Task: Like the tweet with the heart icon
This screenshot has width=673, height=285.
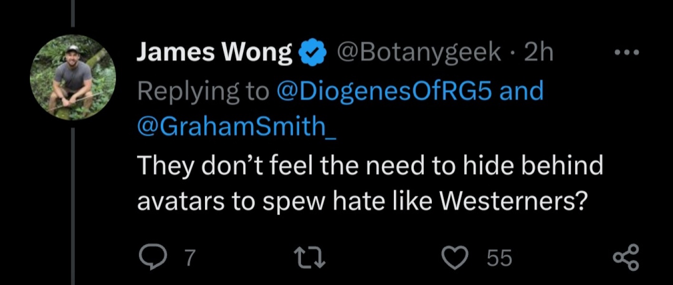Action: tap(456, 256)
